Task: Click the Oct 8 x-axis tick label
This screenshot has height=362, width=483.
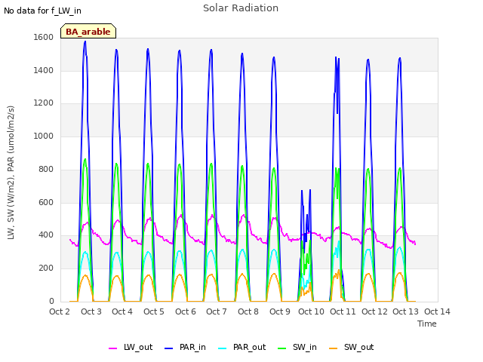Action: (x=248, y=311)
